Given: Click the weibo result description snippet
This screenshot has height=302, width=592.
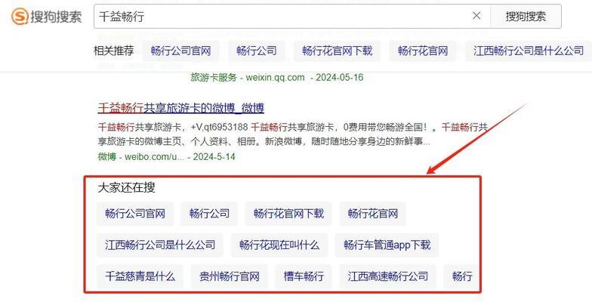Looking at the screenshot, I should (x=293, y=134).
